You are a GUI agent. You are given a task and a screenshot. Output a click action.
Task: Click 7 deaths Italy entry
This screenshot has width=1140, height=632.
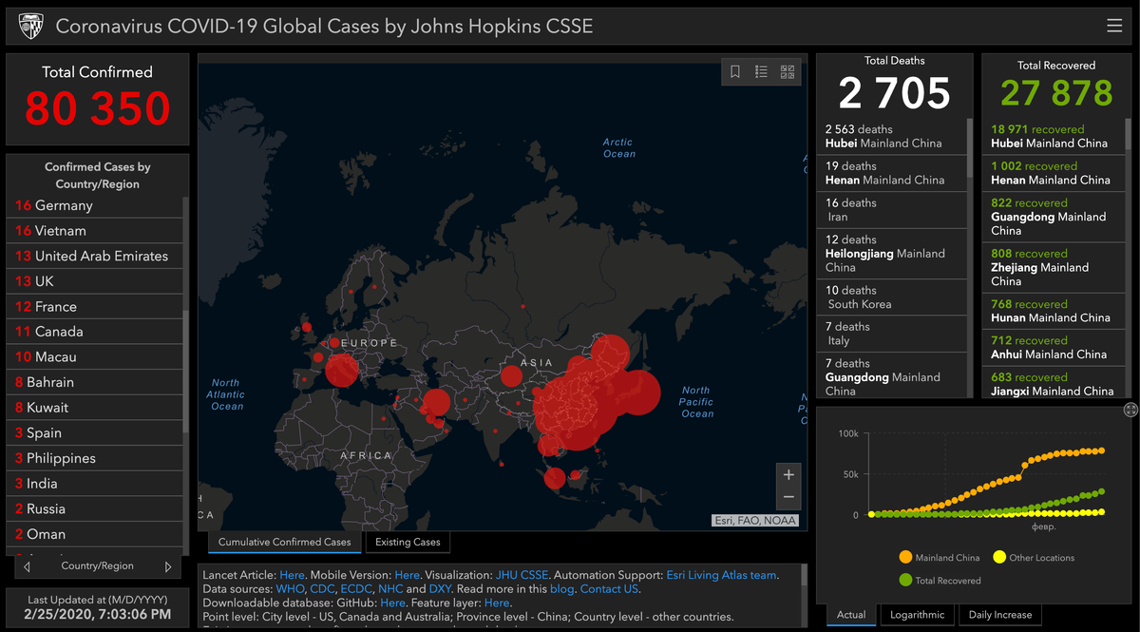[891, 334]
